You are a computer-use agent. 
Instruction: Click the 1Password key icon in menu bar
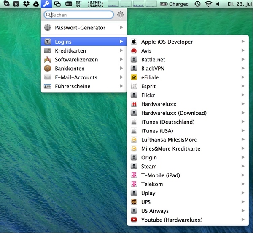(46, 4)
